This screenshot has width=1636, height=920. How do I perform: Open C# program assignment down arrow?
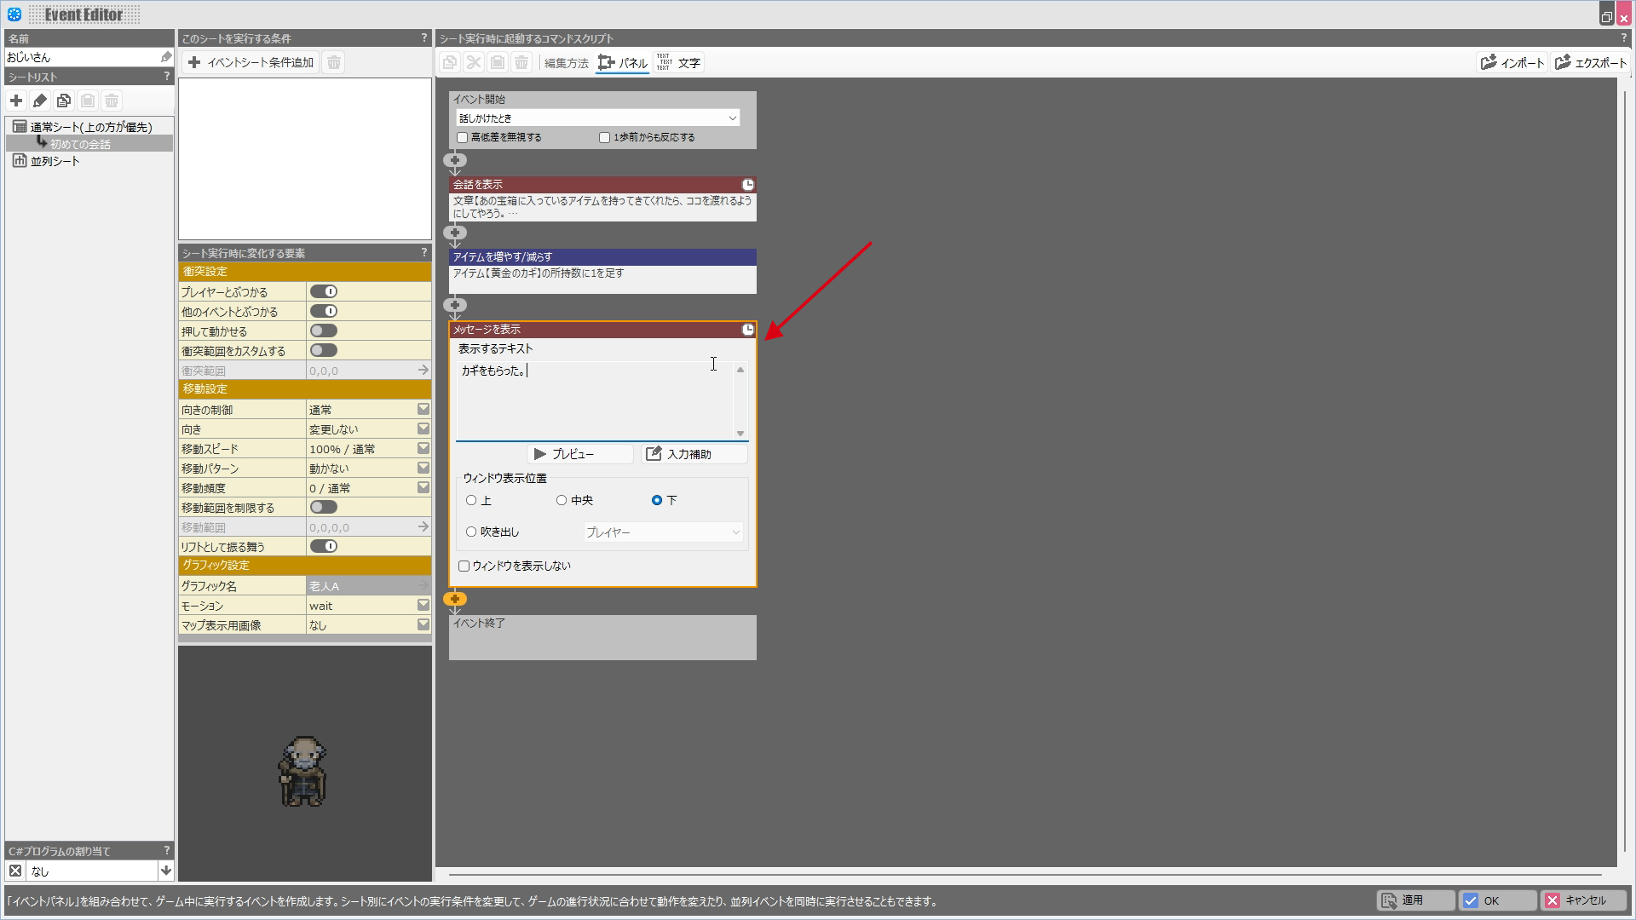(166, 871)
